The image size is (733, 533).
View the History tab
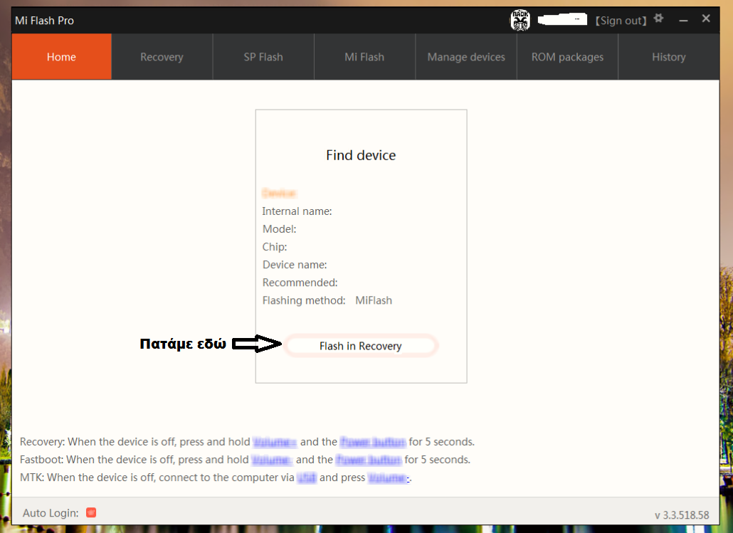click(x=668, y=57)
